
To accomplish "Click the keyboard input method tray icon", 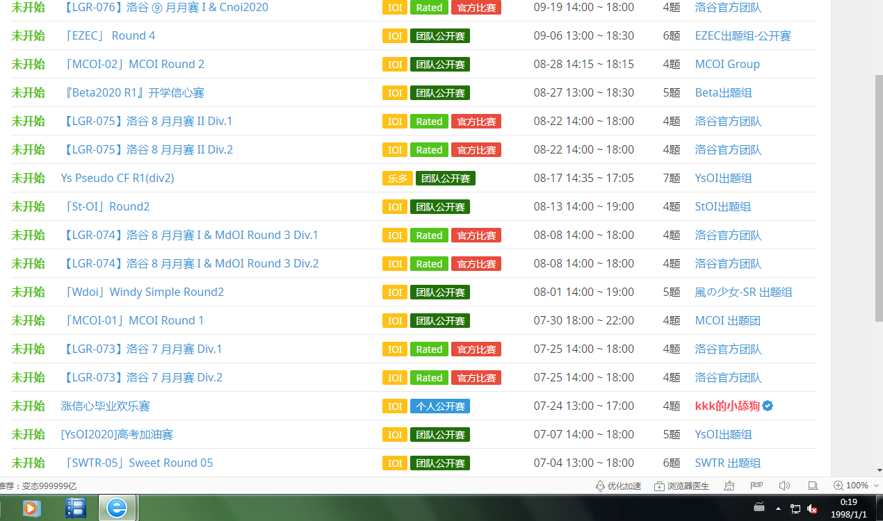I will pyautogui.click(x=759, y=508).
